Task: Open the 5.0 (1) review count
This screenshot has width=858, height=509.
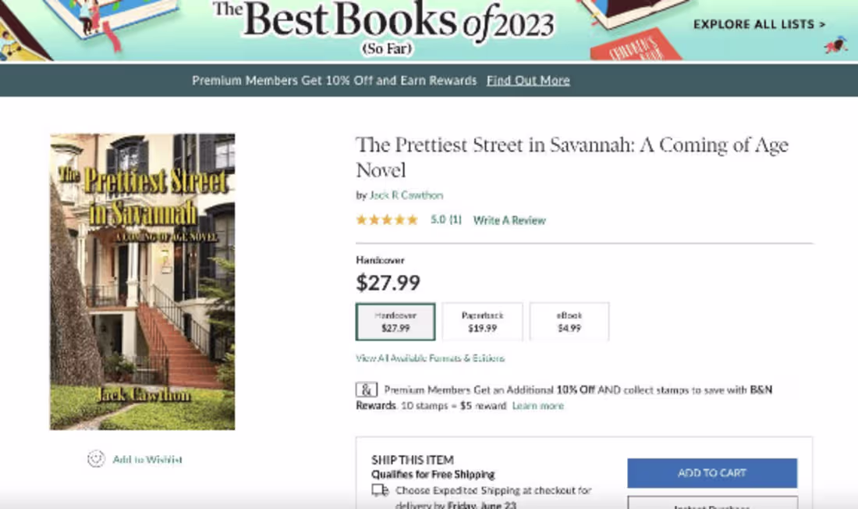Action: coord(446,220)
